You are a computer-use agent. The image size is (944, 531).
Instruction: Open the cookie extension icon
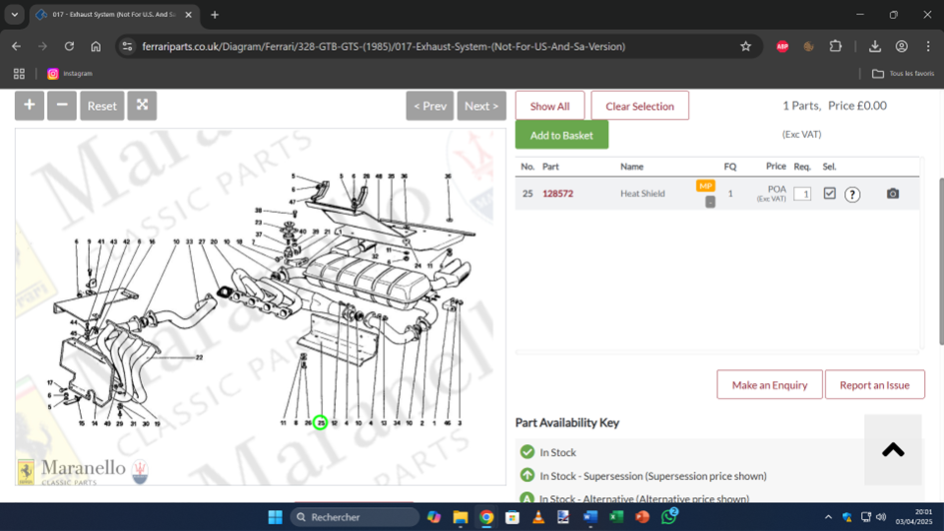tap(808, 46)
